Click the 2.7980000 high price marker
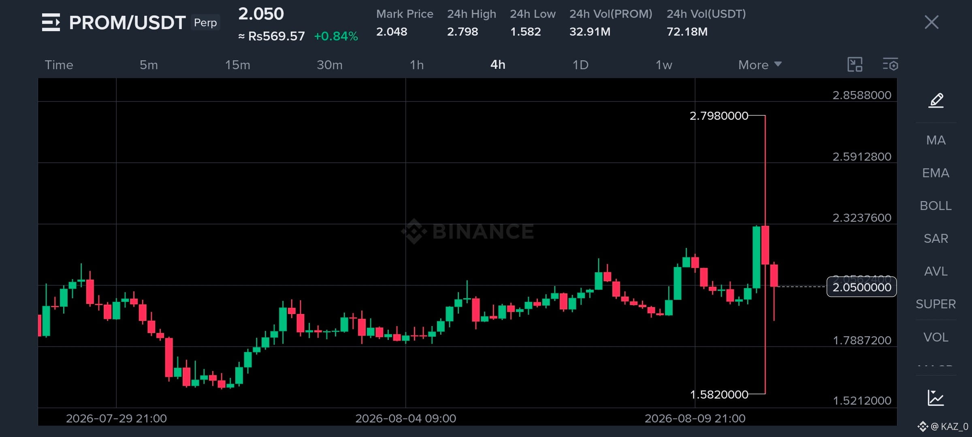972x437 pixels. click(719, 116)
